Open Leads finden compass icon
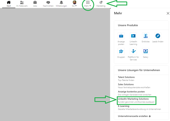The image size is (170, 121). pyautogui.click(x=158, y=36)
